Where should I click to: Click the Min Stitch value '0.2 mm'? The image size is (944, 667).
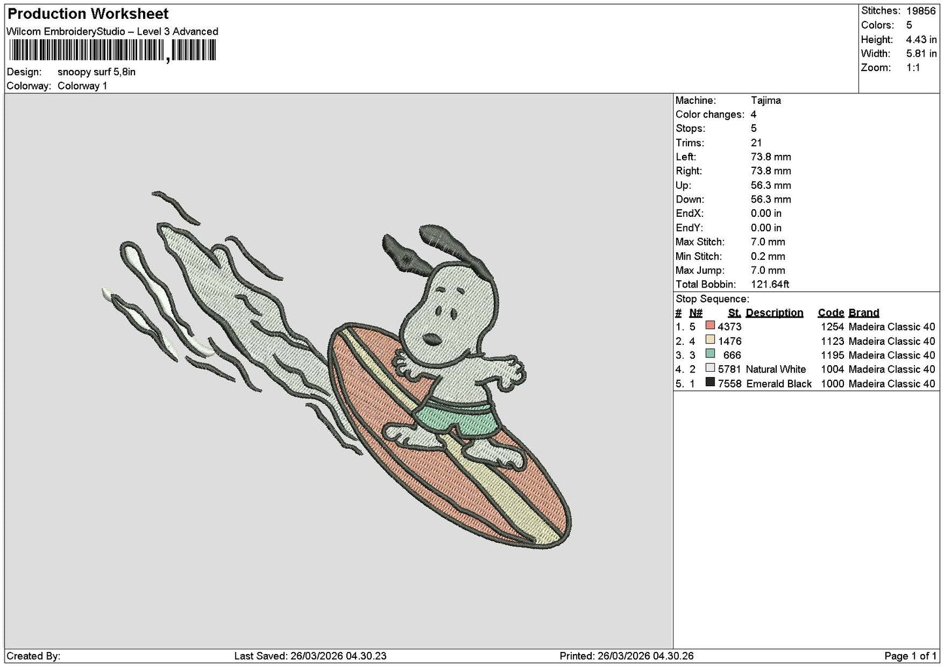[768, 257]
